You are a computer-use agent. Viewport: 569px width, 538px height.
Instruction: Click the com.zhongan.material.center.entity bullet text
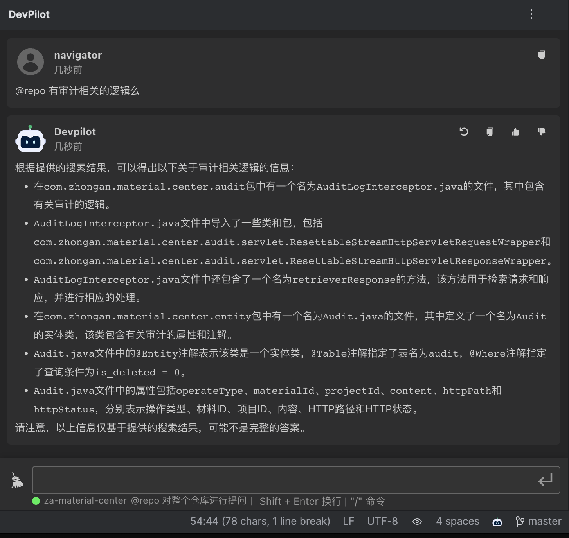290,325
